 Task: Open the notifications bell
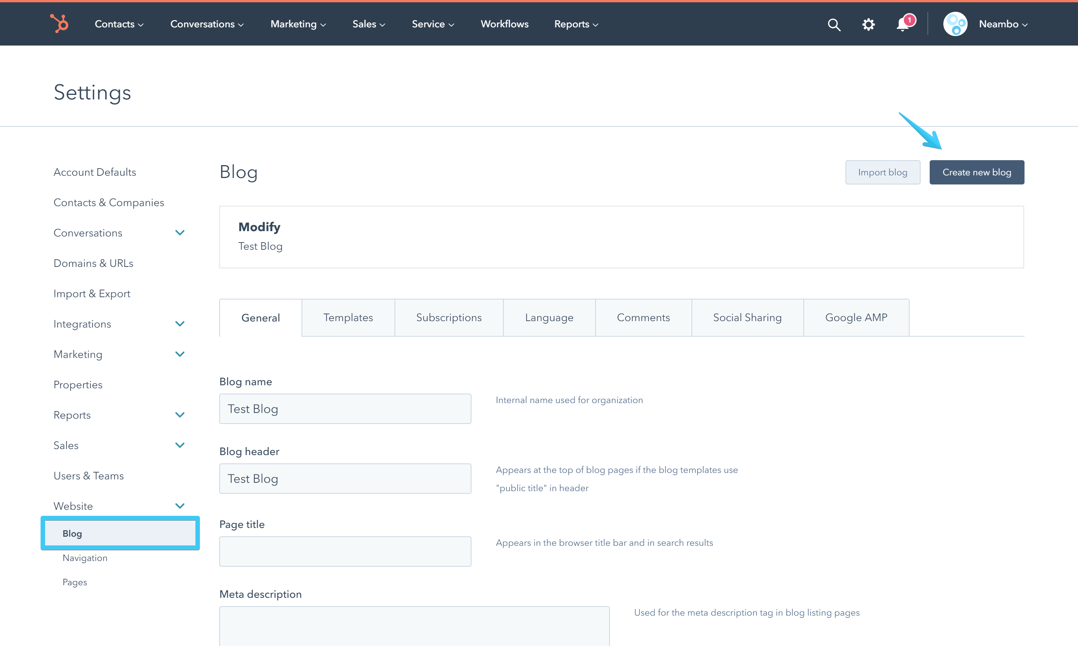click(x=903, y=24)
